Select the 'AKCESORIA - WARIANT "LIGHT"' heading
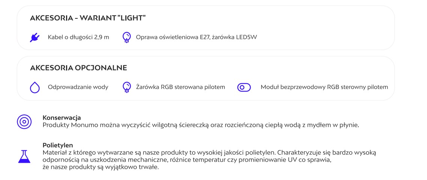 (x=88, y=18)
